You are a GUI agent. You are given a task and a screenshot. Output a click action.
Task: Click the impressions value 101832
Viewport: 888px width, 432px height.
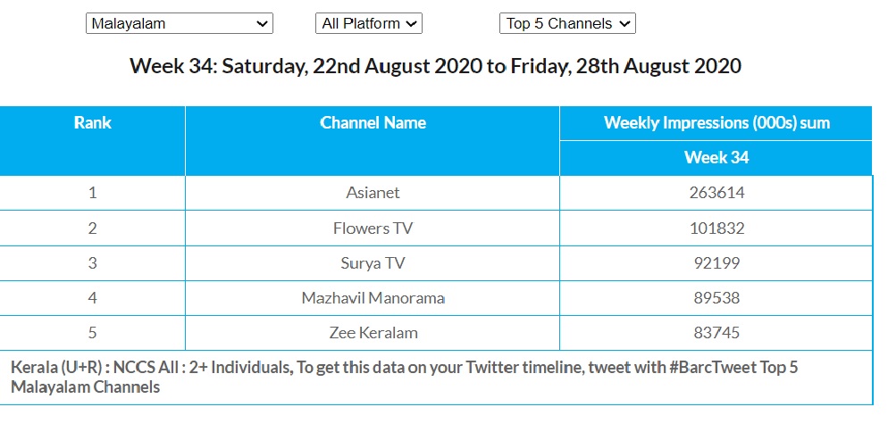[716, 228]
